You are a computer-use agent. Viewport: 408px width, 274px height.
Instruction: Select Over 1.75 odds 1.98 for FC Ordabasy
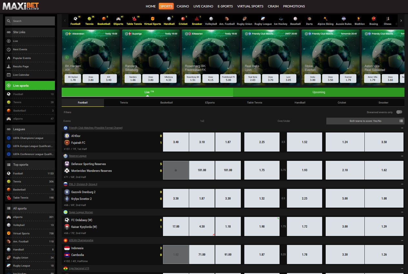pos(262,226)
